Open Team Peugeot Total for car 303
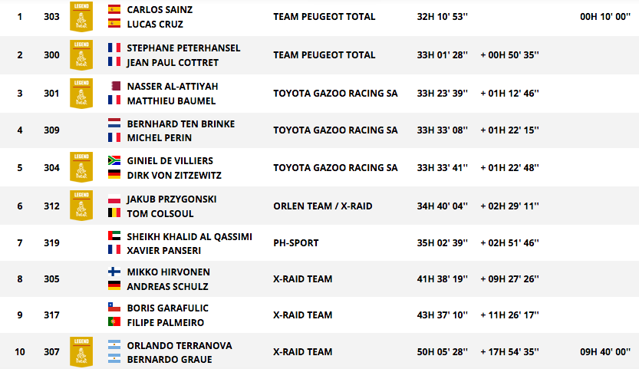 324,17
